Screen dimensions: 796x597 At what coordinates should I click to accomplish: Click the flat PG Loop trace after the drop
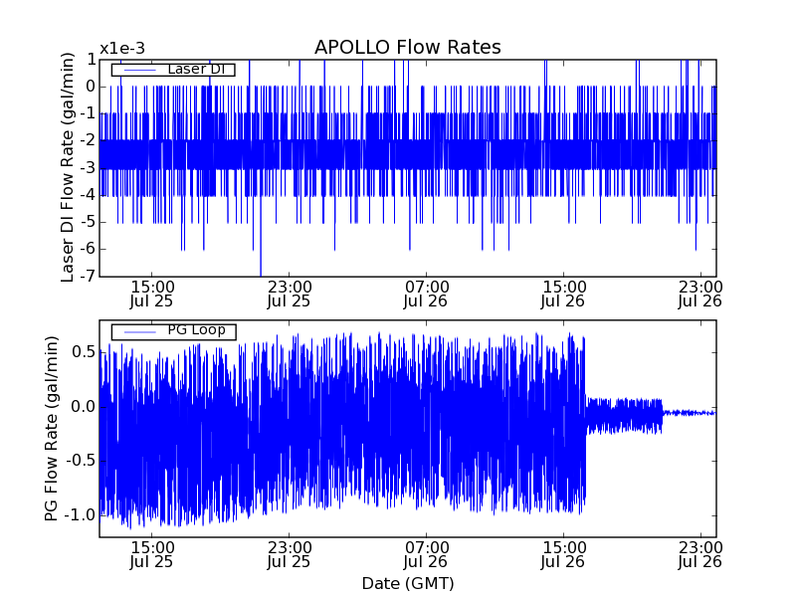tap(692, 412)
